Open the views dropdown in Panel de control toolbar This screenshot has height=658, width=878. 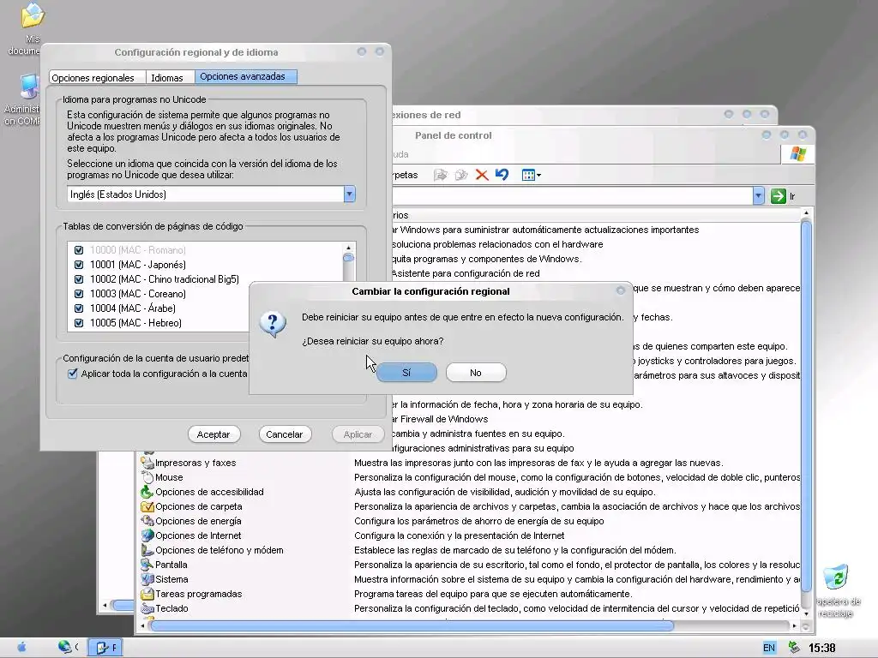(x=532, y=175)
